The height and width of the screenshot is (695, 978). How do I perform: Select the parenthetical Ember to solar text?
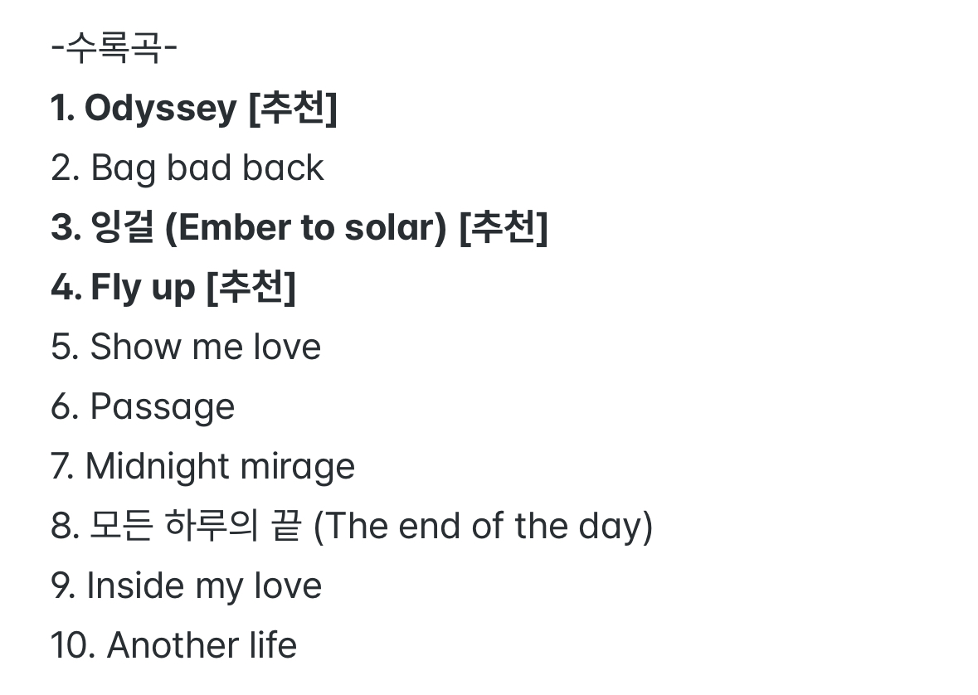point(306,228)
